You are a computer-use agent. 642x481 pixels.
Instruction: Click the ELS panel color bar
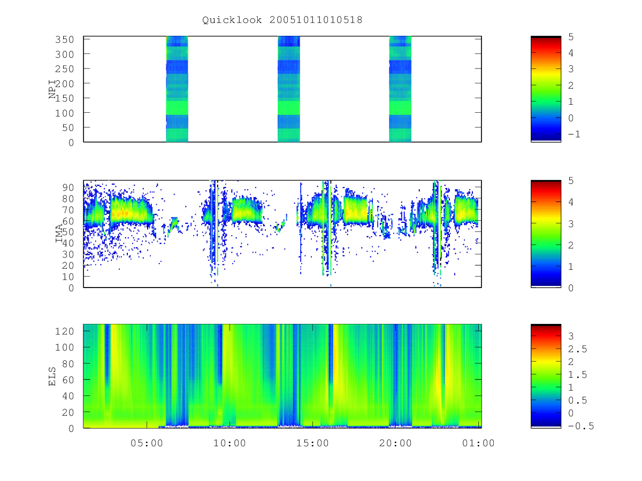coord(546,376)
